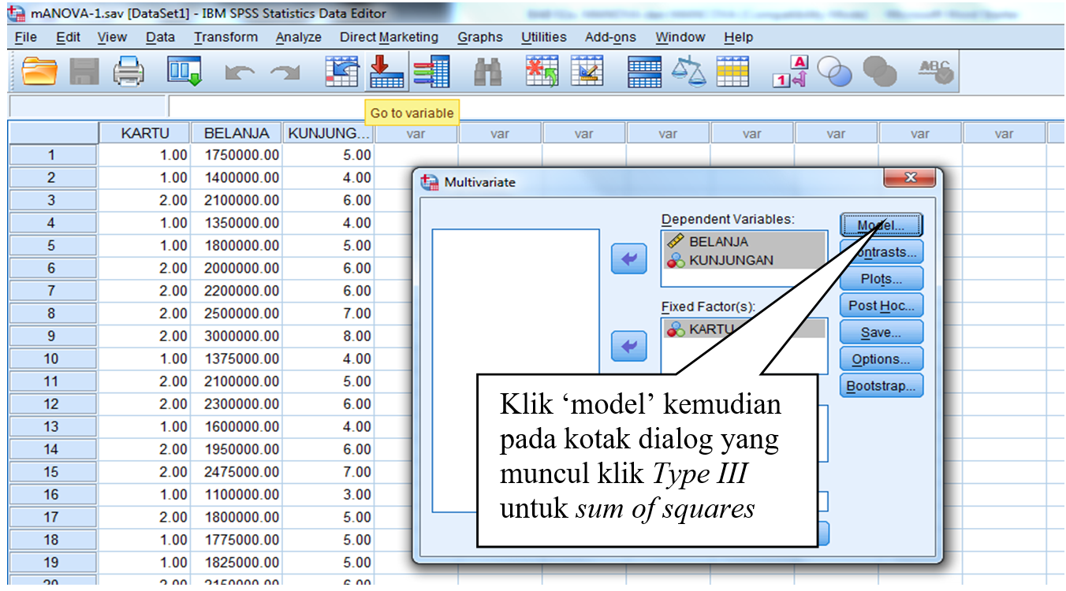Select the BELANJA column header
1066x591 pixels.
[x=236, y=134]
